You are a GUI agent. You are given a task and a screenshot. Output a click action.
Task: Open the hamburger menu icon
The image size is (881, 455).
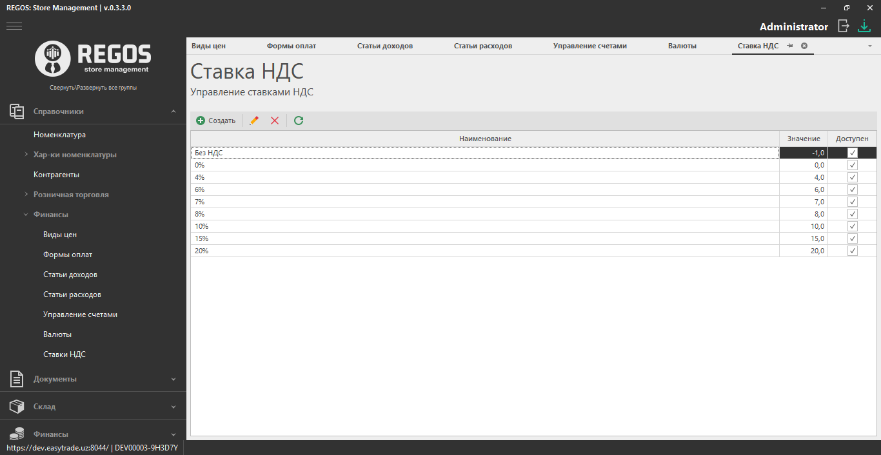(x=14, y=26)
